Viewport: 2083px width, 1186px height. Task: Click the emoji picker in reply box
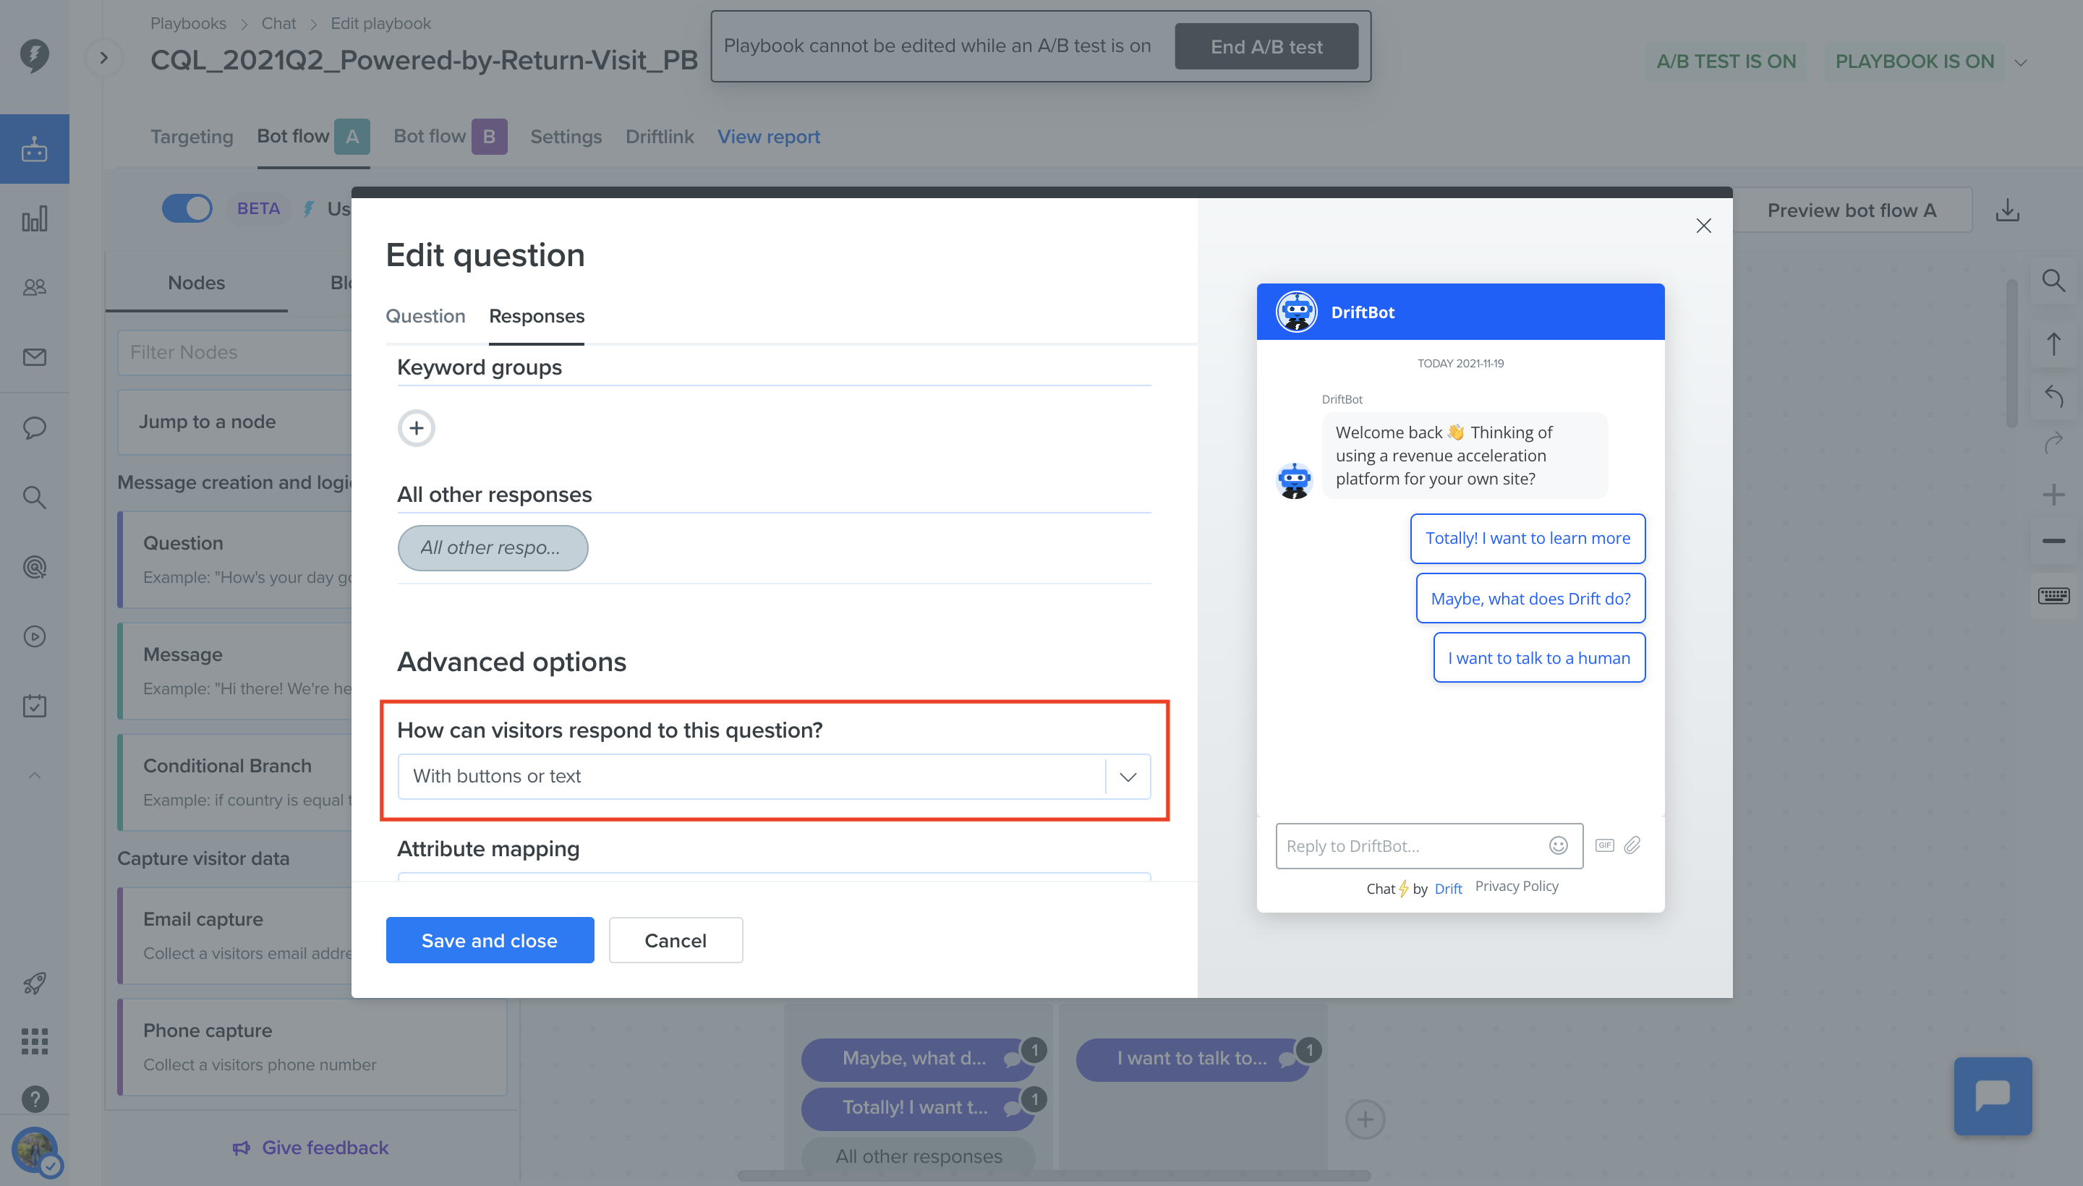[x=1558, y=845]
